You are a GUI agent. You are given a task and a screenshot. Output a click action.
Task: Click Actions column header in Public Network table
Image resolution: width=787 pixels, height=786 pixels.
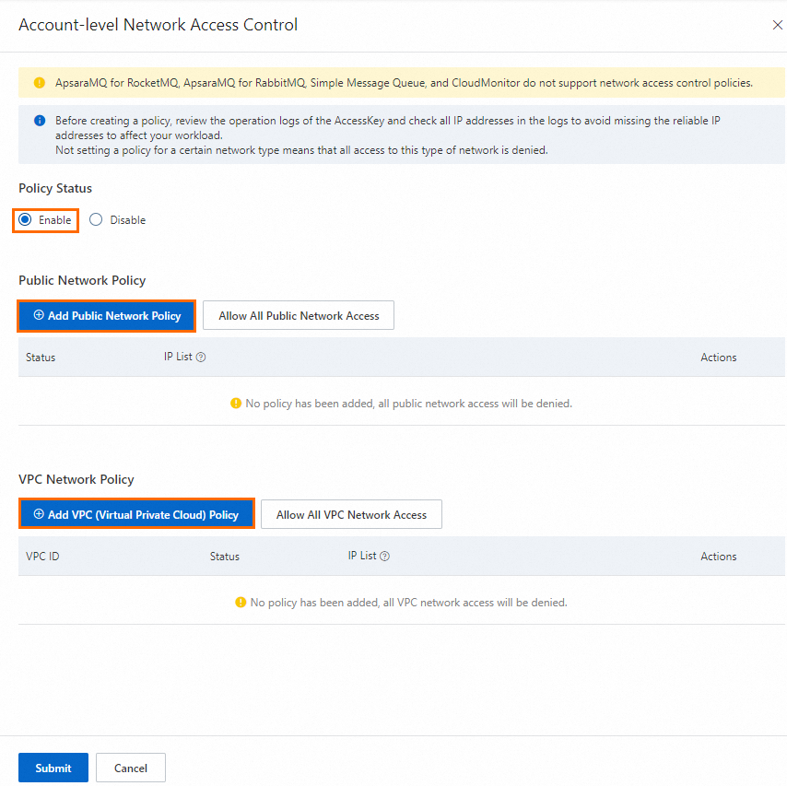pos(718,358)
